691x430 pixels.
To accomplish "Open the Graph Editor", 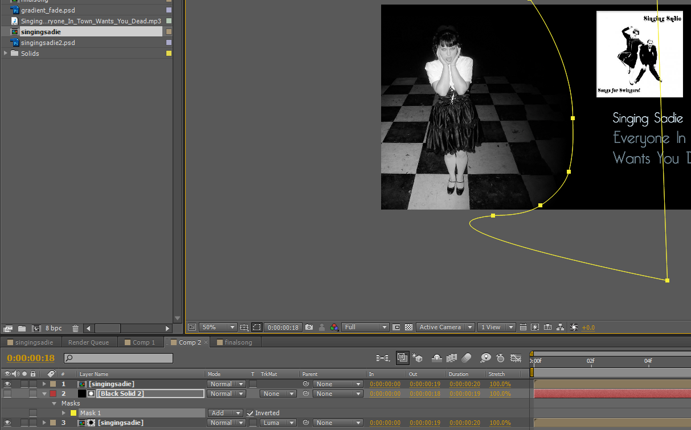I will click(x=516, y=358).
